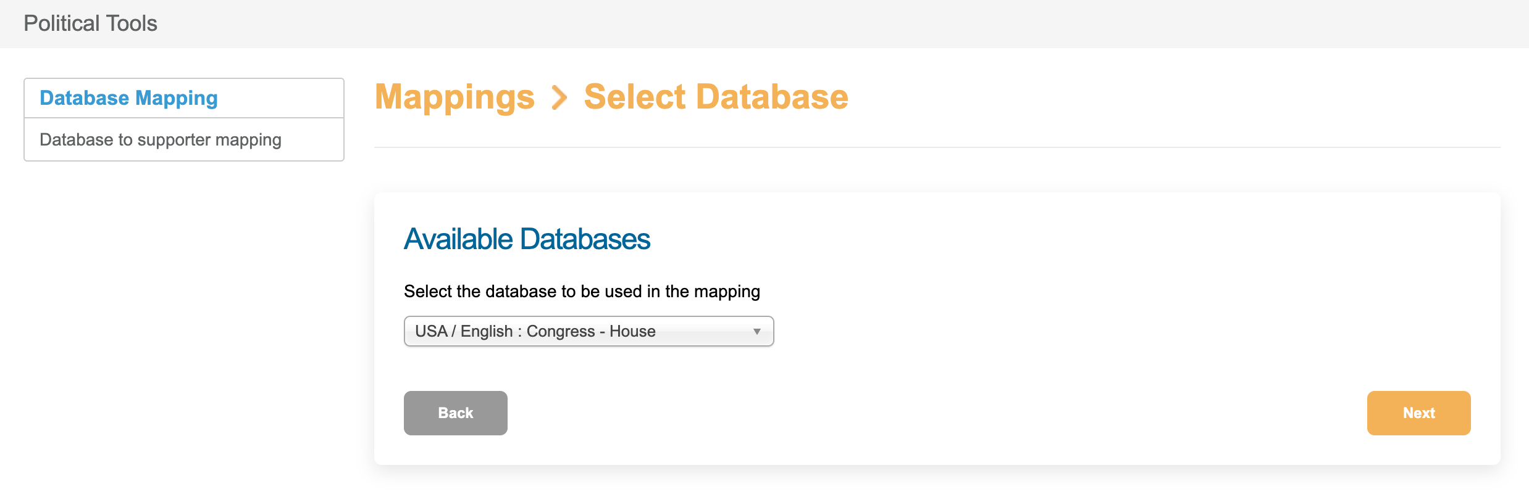This screenshot has height=497, width=1529.
Task: Click the dropdown triangle arrow icon
Action: (x=756, y=332)
